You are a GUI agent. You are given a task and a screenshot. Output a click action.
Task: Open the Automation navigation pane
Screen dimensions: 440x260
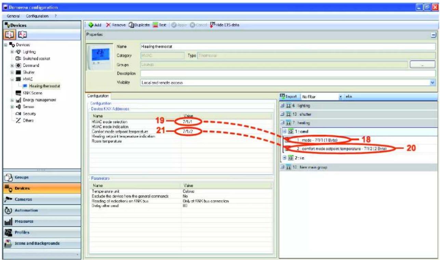click(41, 210)
